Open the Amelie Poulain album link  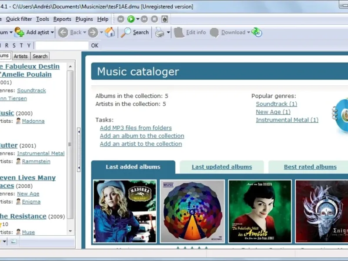30,70
